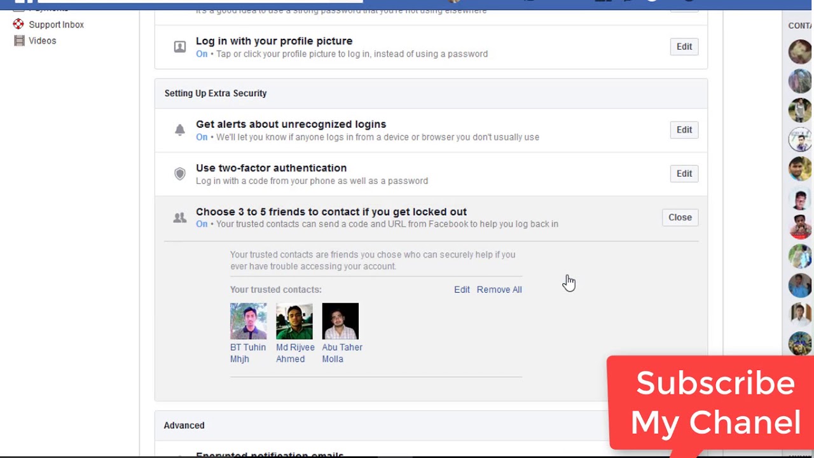Click the Support Inbox lifebuoy icon
The width and height of the screenshot is (814, 458).
[18, 24]
